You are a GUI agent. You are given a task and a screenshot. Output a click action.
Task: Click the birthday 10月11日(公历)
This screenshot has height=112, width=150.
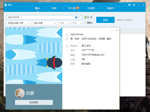pos(89,39)
